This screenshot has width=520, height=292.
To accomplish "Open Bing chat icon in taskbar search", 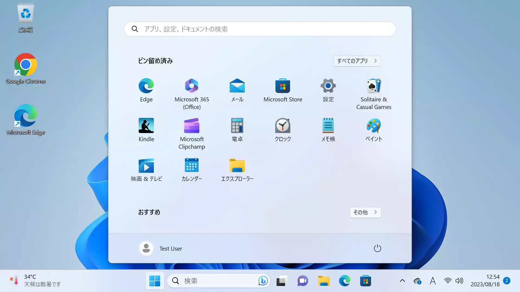I will 263,281.
